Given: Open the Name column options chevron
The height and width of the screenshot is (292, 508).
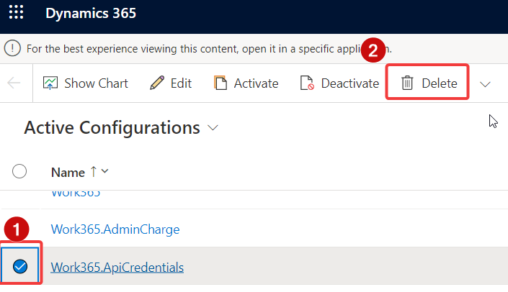Looking at the screenshot, I should tap(104, 171).
